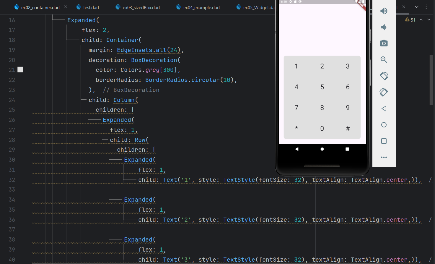
Task: Click 'Column(' on line 24
Action: coord(126,100)
